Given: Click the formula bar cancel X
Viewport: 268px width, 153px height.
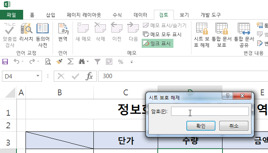Looking at the screenshot, I should coord(61,76).
